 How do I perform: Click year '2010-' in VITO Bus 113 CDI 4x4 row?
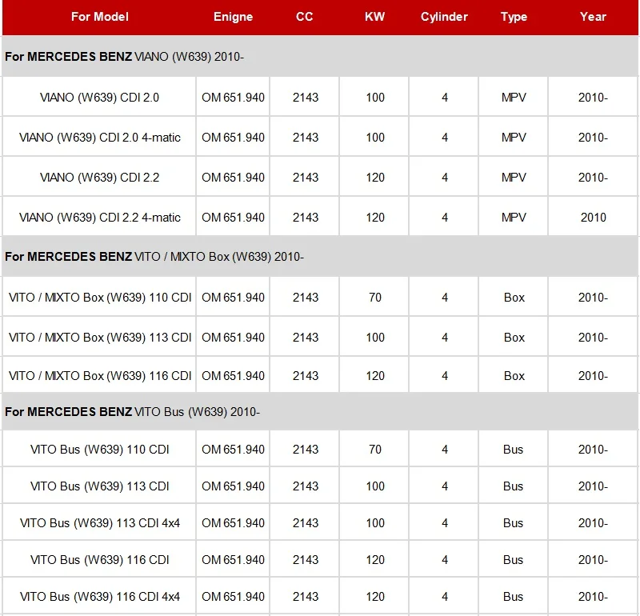[x=593, y=522]
